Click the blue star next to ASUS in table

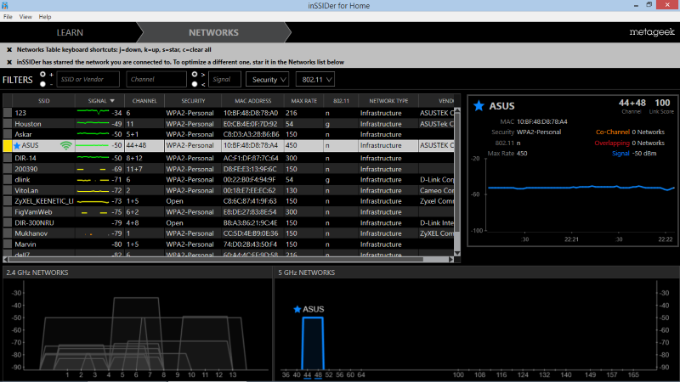point(17,146)
